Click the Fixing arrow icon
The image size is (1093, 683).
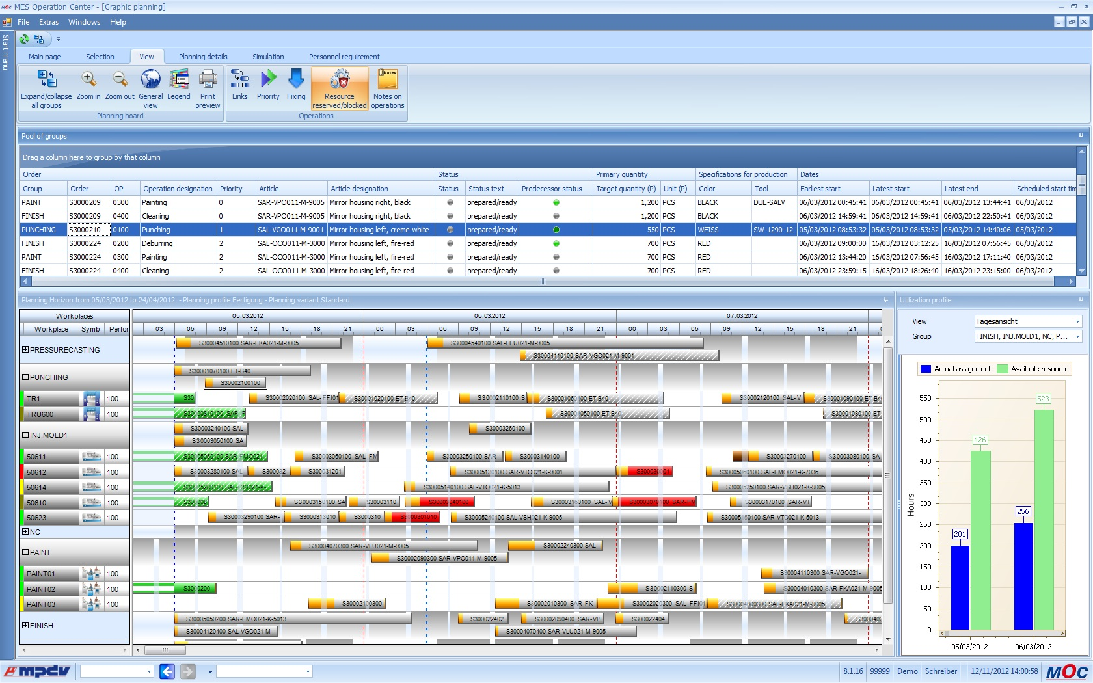[x=296, y=80]
